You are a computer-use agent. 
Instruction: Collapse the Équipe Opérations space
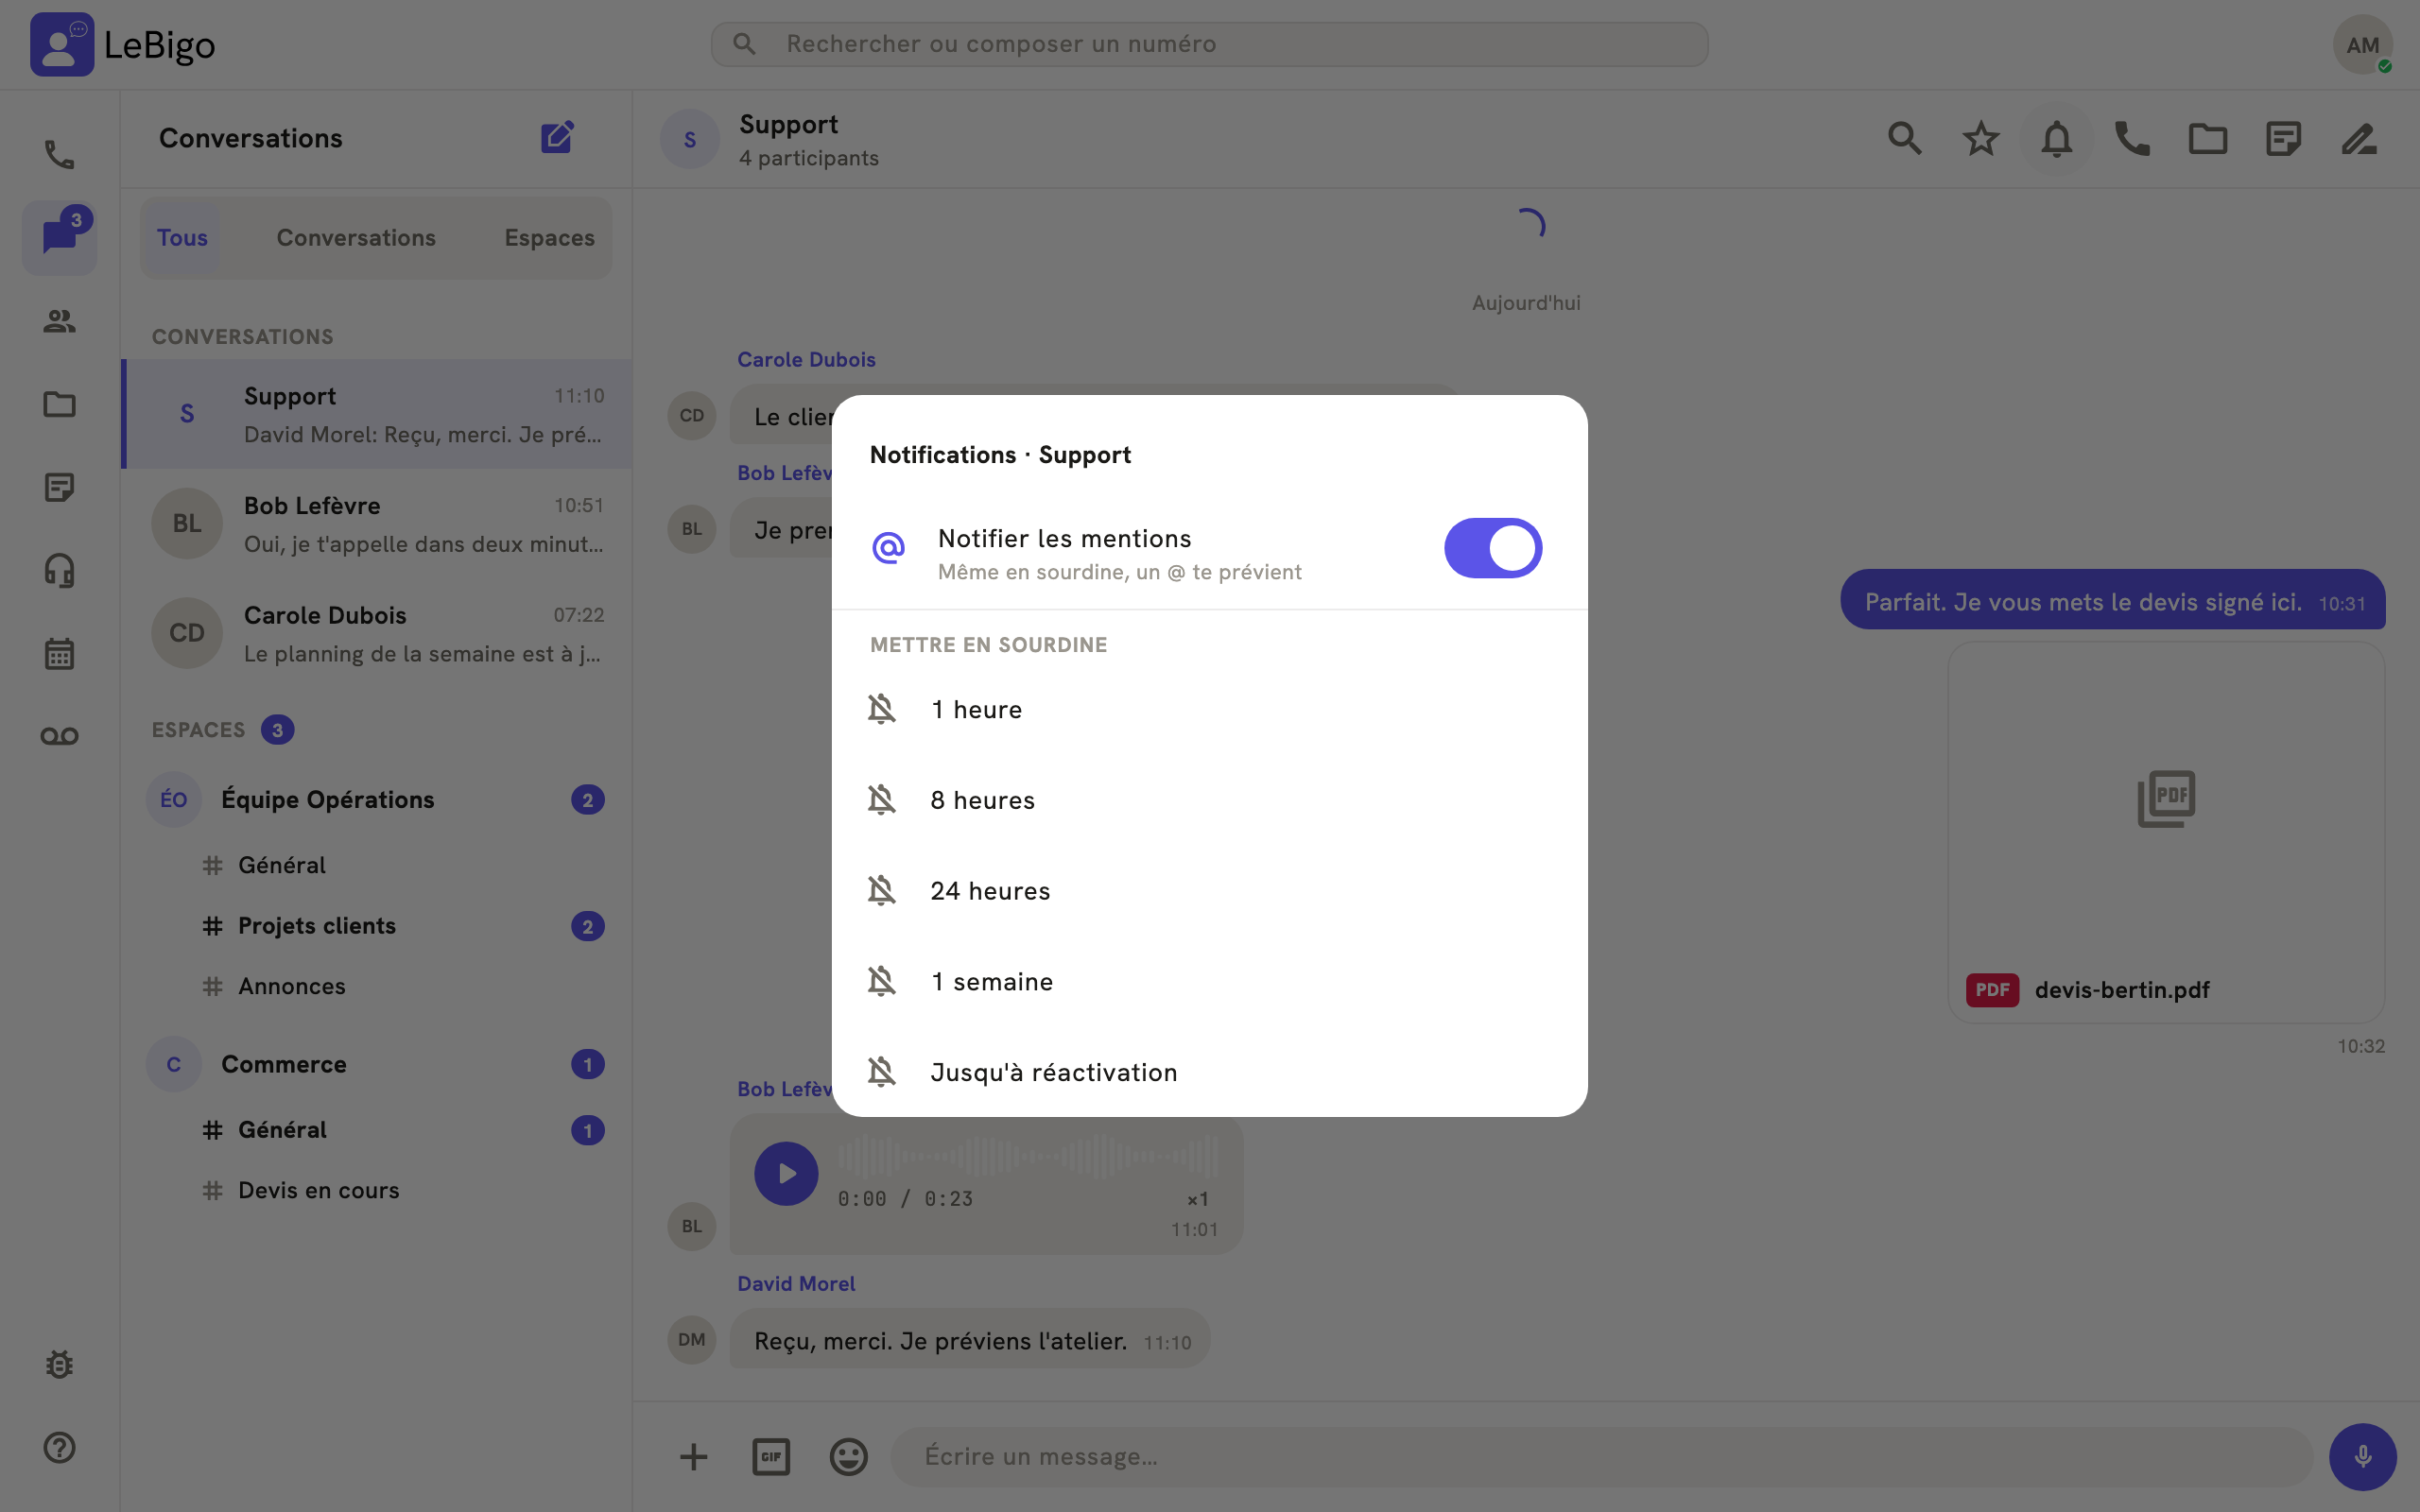pyautogui.click(x=377, y=799)
